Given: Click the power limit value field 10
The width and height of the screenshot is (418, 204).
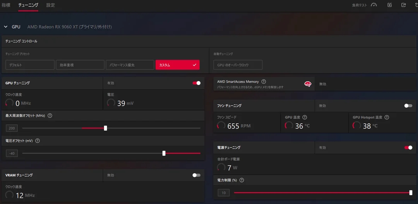Looking at the screenshot, I should click(x=223, y=192).
